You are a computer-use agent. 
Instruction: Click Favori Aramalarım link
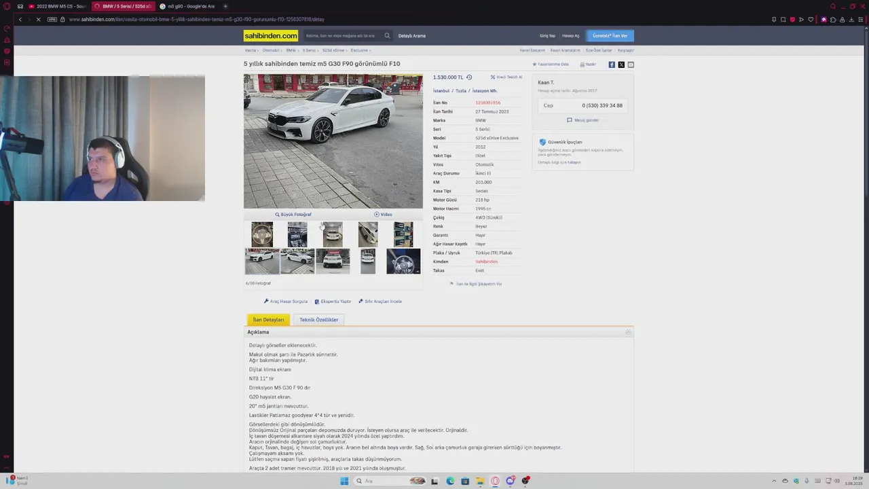[566, 50]
